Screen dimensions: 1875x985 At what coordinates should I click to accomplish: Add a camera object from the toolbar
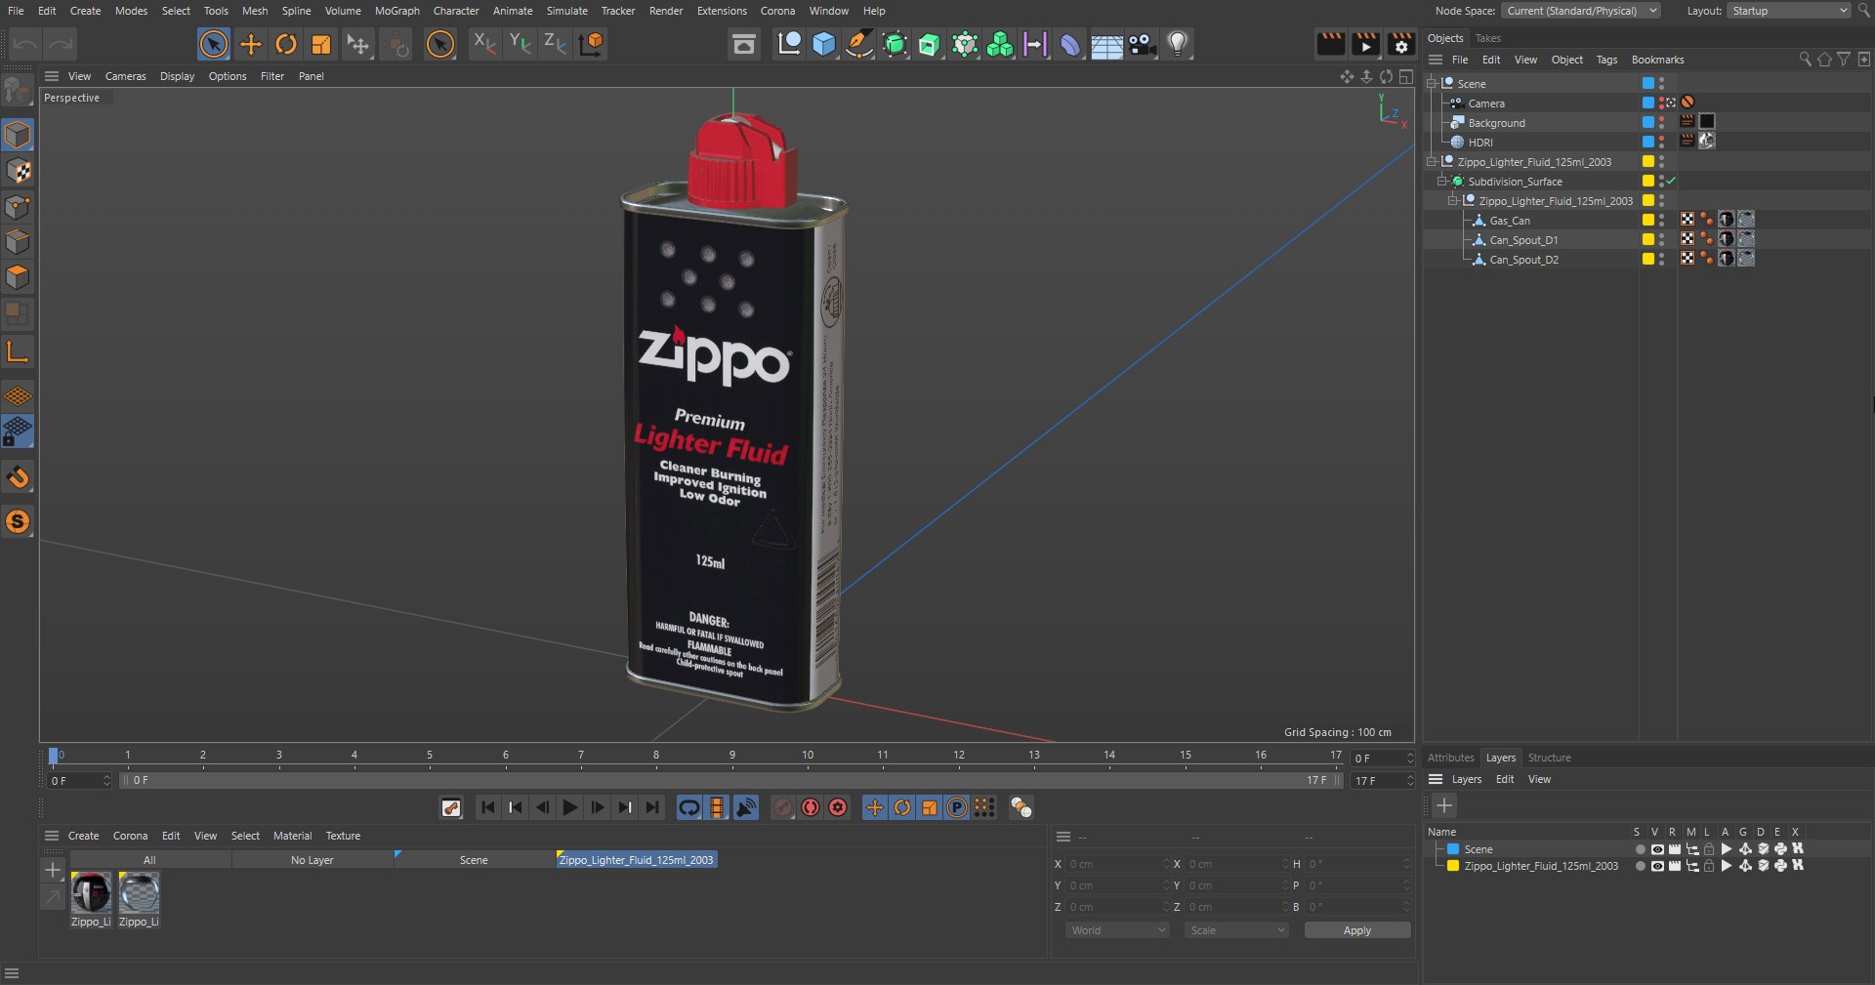pyautogui.click(x=1142, y=44)
